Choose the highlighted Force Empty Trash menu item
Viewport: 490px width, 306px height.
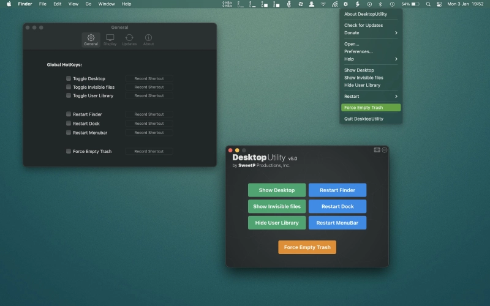(371, 108)
